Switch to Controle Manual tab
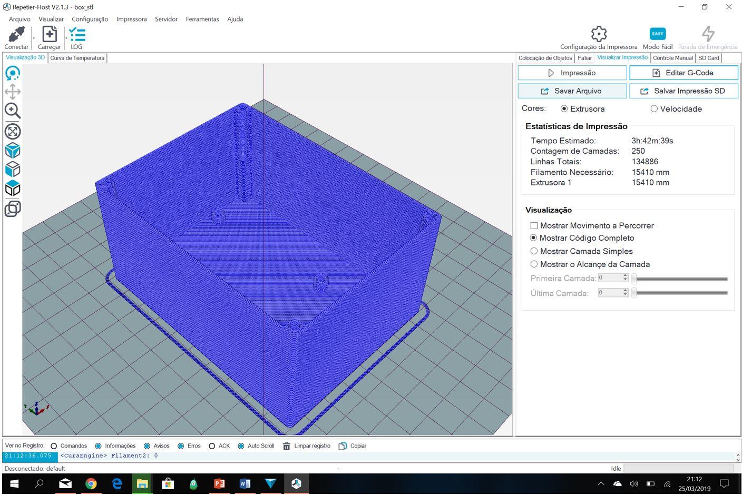The width and height of the screenshot is (742, 495). 673,58
